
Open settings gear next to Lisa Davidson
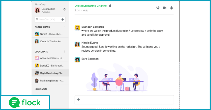(64, 9)
